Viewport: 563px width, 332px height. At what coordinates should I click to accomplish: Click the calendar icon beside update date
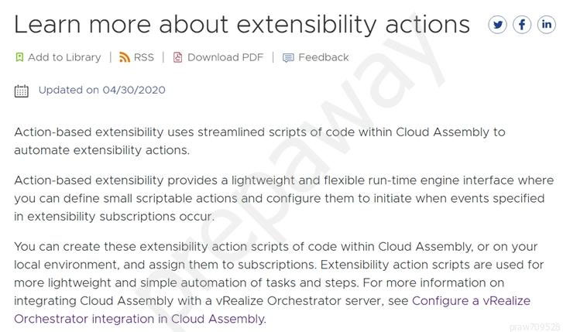tap(22, 91)
